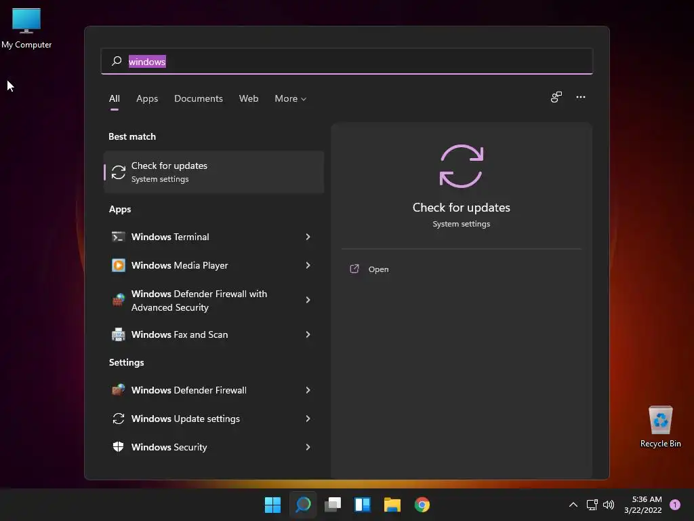Image resolution: width=694 pixels, height=521 pixels.
Task: Click the Search icon on the taskbar
Action: click(303, 505)
